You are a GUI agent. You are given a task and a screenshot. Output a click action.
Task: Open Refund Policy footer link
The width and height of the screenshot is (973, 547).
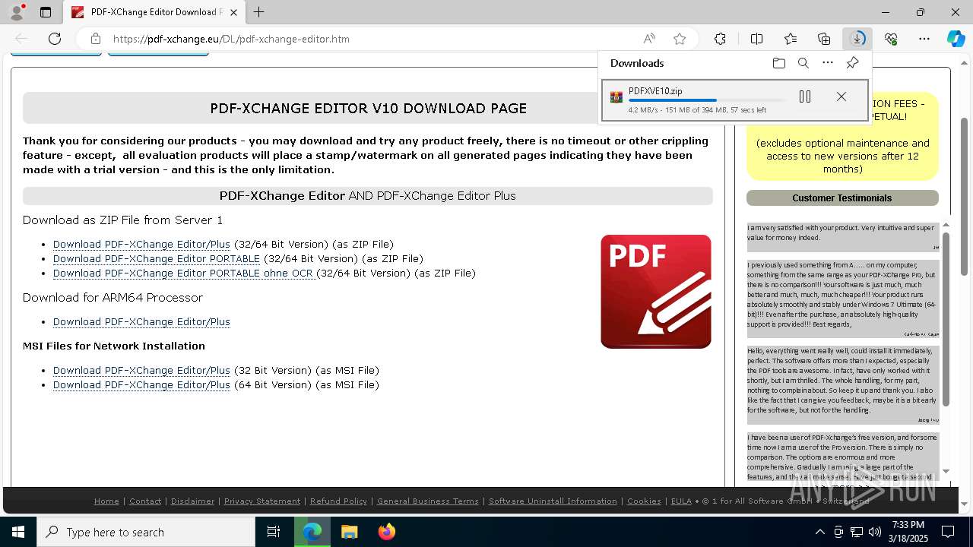[338, 501]
